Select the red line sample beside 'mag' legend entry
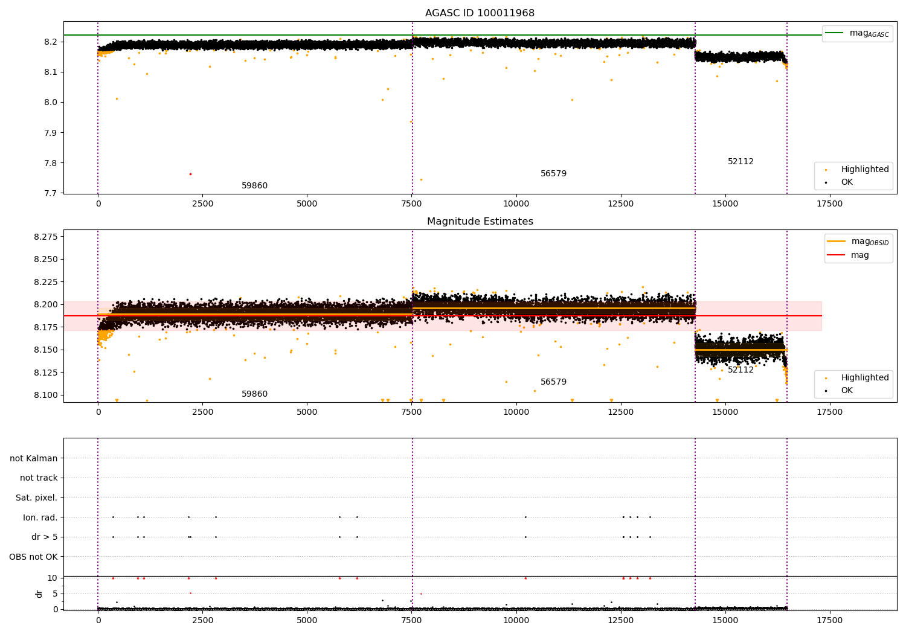 click(836, 255)
